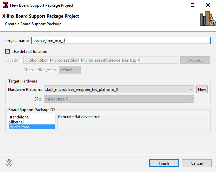Click the library books wizard icon

coord(207,19)
